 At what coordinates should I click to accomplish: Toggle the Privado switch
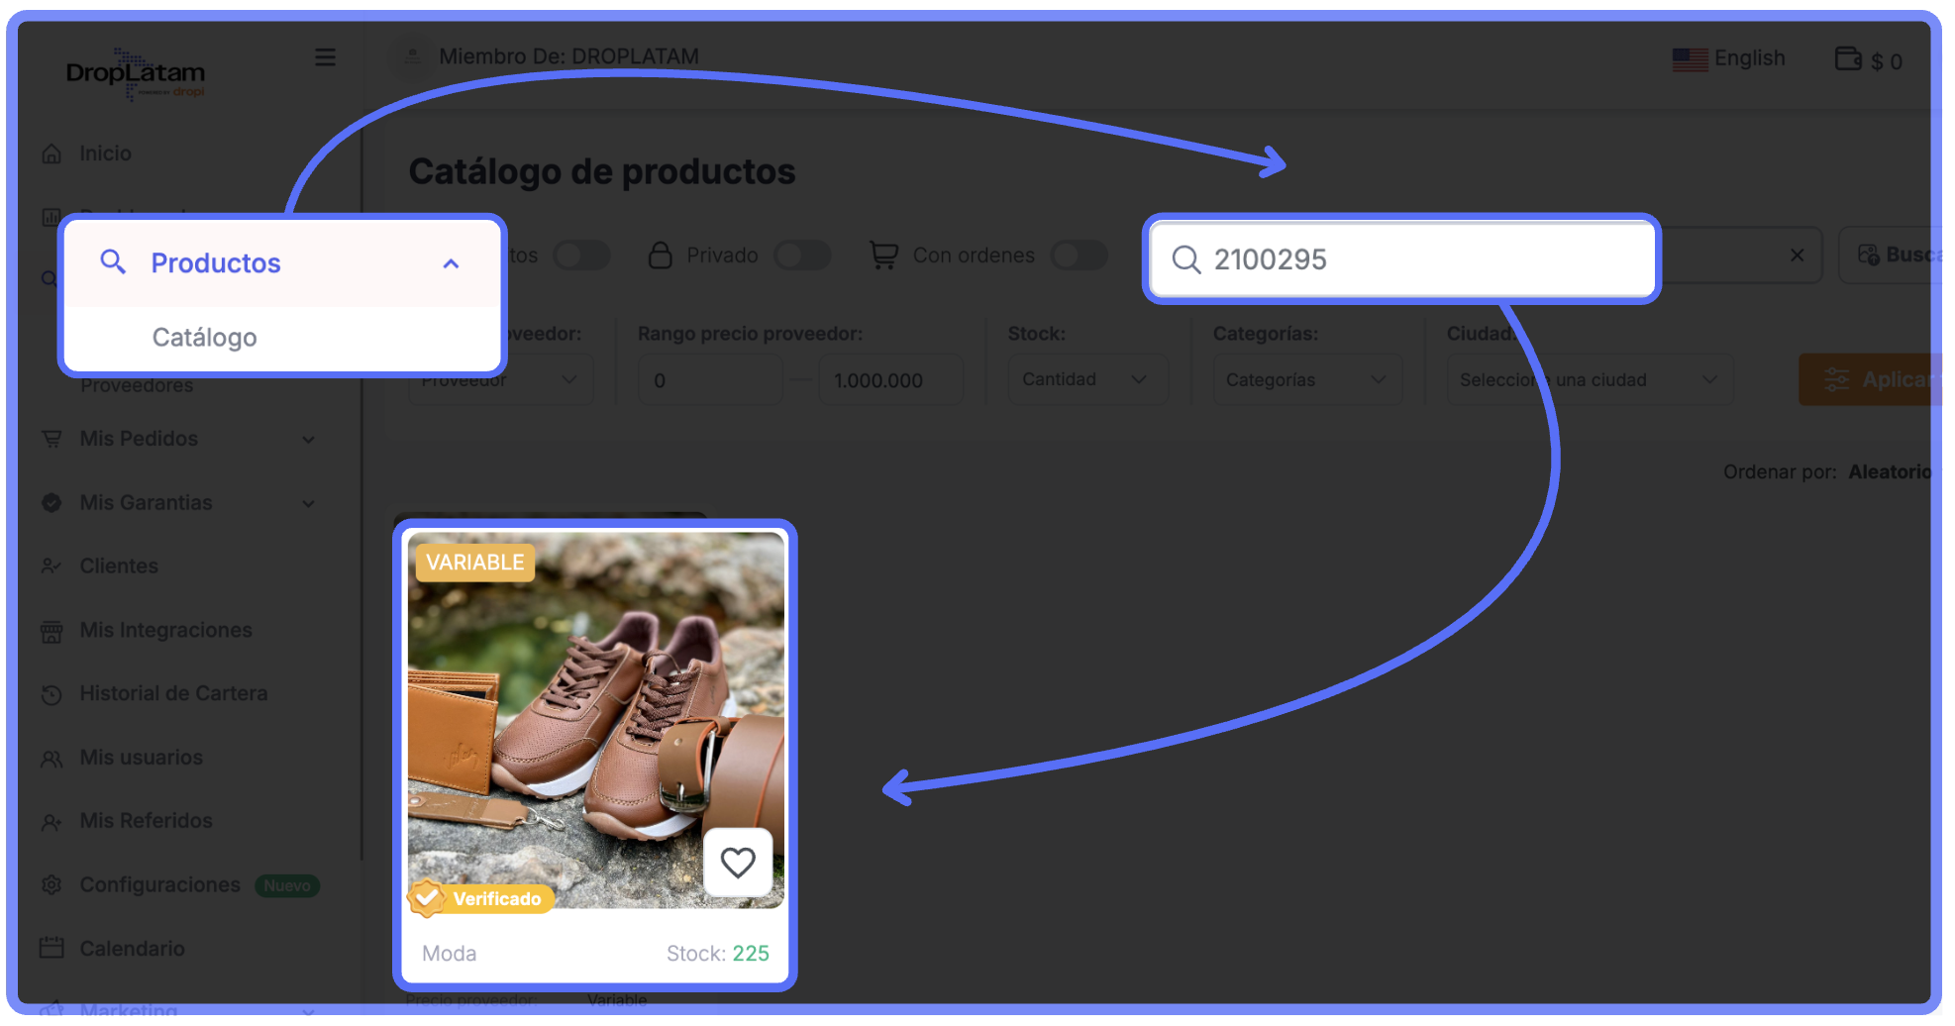pos(802,256)
